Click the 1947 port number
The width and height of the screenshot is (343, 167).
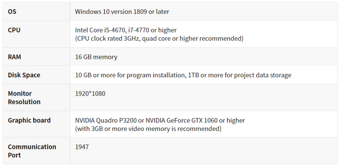point(82,147)
